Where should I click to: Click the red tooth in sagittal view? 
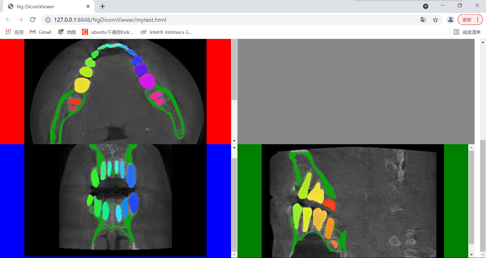coord(330,204)
